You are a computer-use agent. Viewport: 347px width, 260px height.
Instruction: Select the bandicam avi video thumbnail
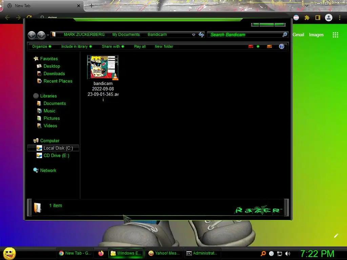[x=103, y=68]
